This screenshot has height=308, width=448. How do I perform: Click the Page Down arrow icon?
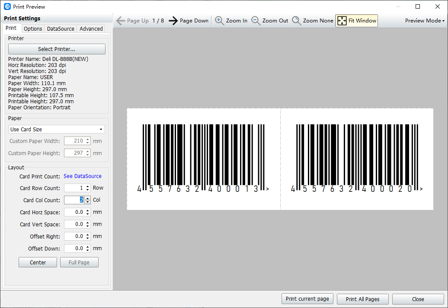coord(173,21)
